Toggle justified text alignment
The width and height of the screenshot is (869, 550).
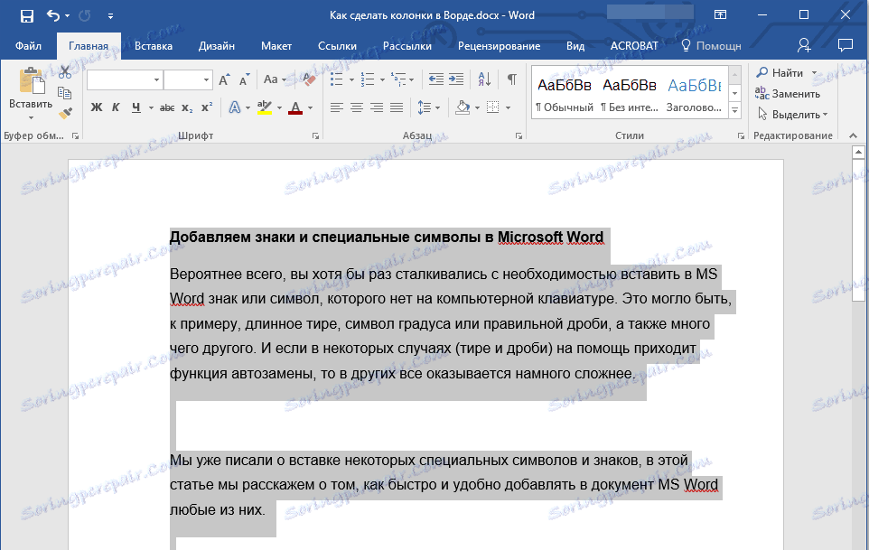396,107
